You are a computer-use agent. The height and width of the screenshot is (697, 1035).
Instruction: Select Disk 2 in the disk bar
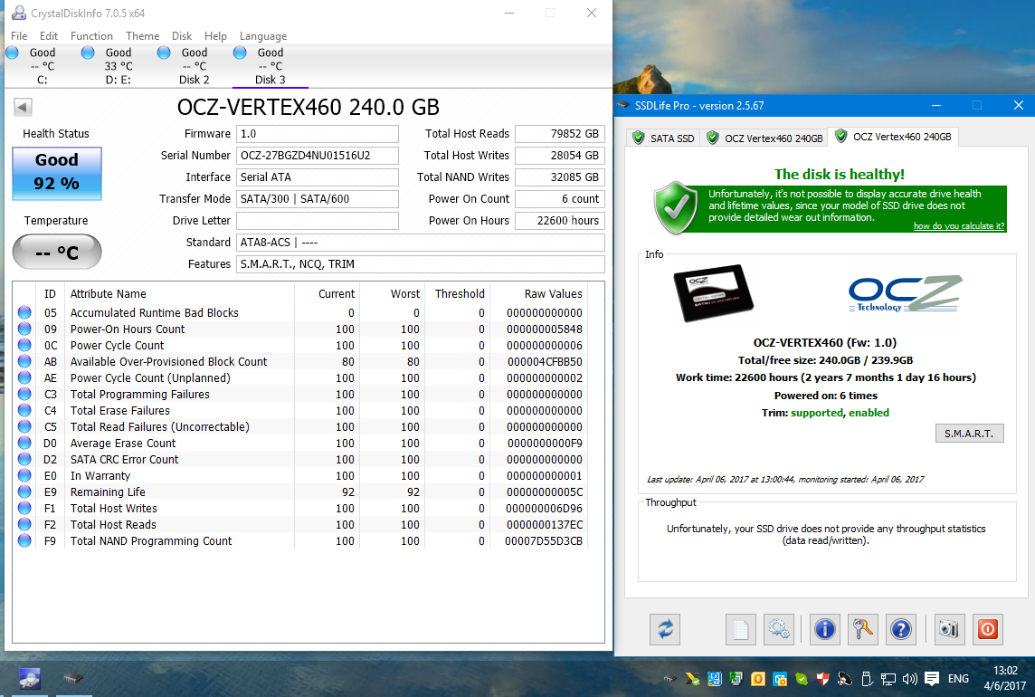pyautogui.click(x=194, y=66)
